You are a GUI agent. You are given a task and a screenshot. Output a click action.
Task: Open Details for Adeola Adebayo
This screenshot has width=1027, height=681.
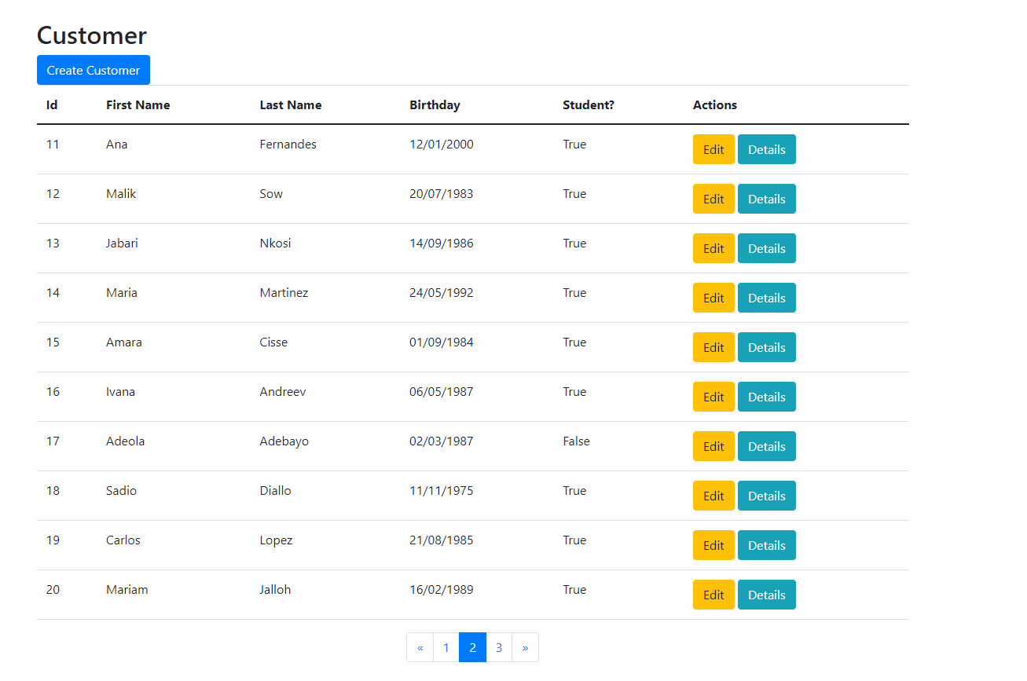pos(766,446)
